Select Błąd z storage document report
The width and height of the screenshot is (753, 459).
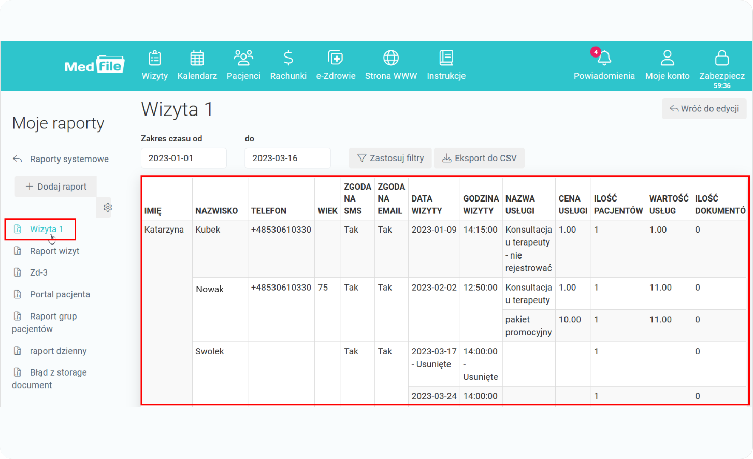[x=49, y=379]
